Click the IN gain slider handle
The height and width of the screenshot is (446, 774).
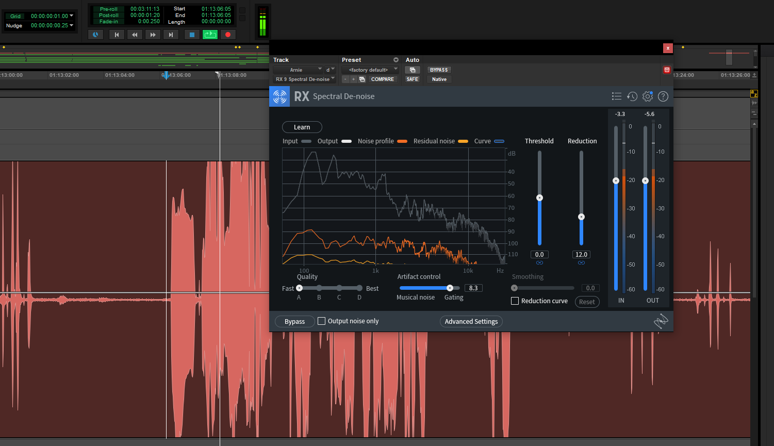(616, 180)
